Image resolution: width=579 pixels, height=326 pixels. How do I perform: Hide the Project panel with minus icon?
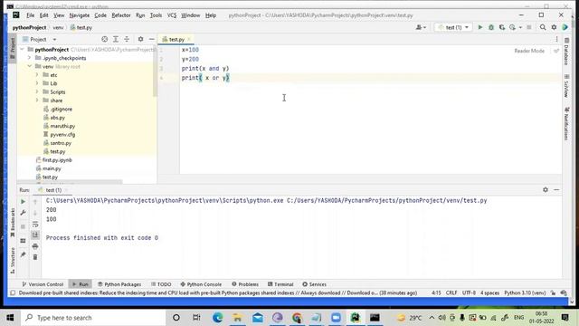151,39
